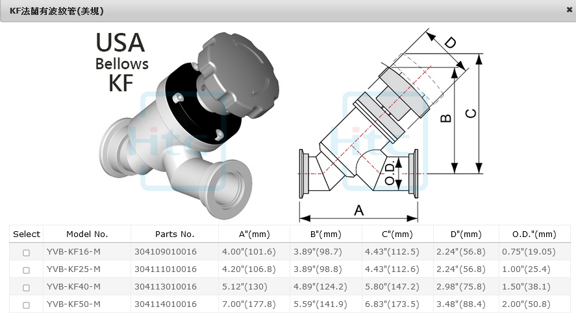The width and height of the screenshot is (576, 318).
Task: Click the value 2.98"(75.8)
Action: coord(461,286)
